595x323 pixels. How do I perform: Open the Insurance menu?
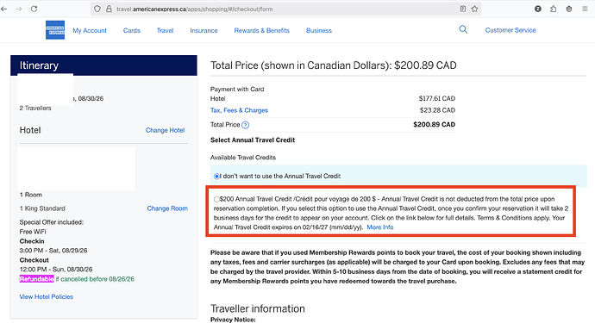pos(204,30)
